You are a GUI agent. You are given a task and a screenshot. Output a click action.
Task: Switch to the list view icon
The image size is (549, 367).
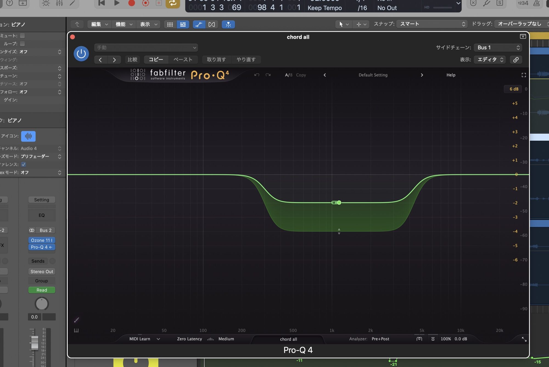click(183, 24)
